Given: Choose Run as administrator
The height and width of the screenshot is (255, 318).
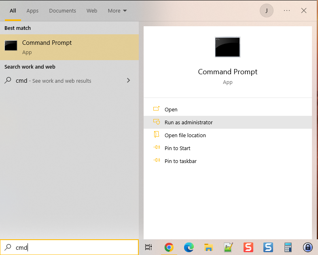Looking at the screenshot, I should coord(227,122).
